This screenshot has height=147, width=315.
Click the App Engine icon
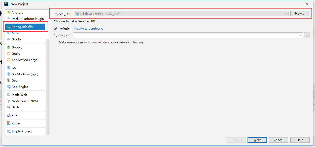[9, 87]
